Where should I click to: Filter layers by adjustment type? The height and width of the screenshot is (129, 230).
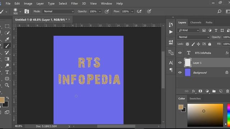tap(210, 30)
